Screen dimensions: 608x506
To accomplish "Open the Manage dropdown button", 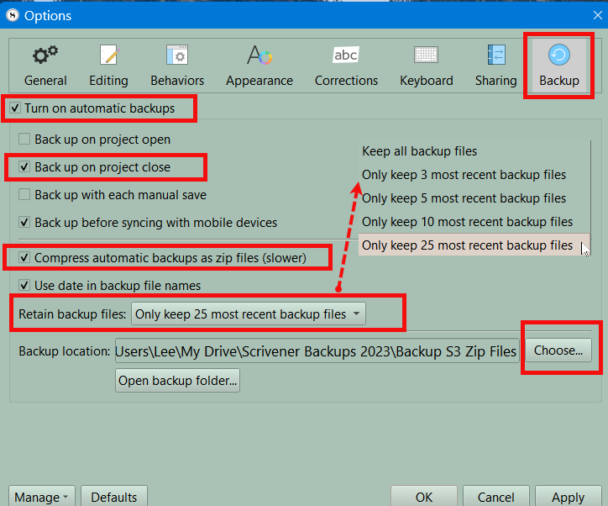I will 42,498.
